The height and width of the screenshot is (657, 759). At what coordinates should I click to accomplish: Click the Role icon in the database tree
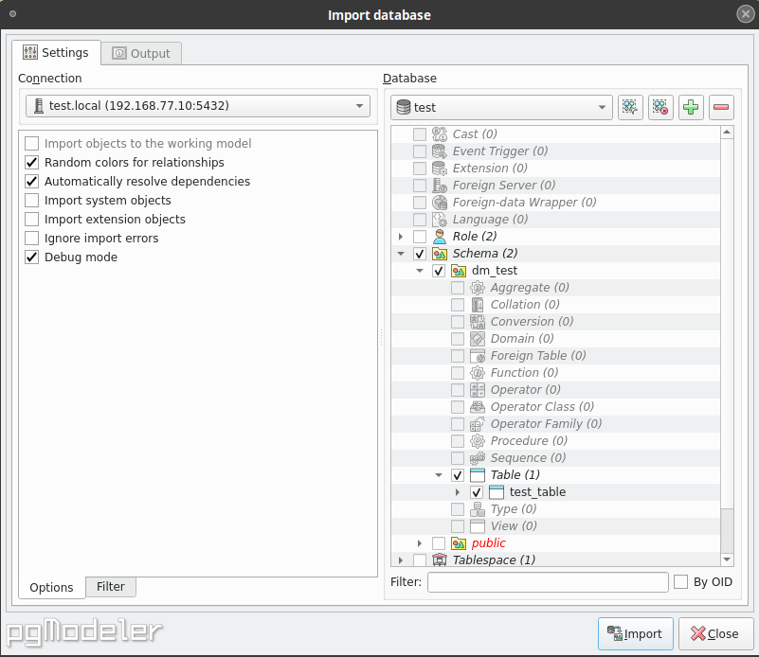439,236
